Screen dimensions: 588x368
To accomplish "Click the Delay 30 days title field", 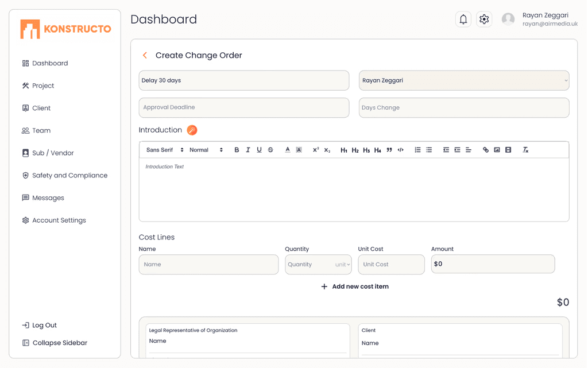I will [243, 80].
